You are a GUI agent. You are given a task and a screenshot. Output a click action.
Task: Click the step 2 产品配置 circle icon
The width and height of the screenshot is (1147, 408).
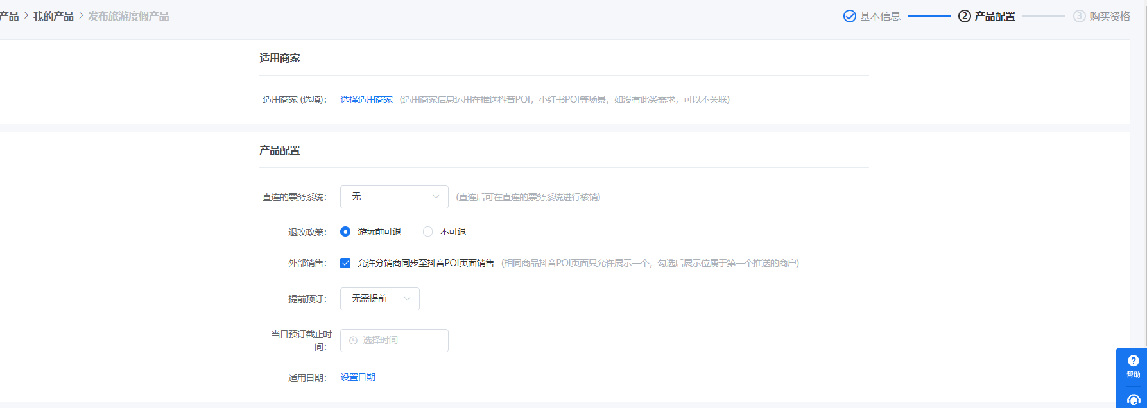964,16
